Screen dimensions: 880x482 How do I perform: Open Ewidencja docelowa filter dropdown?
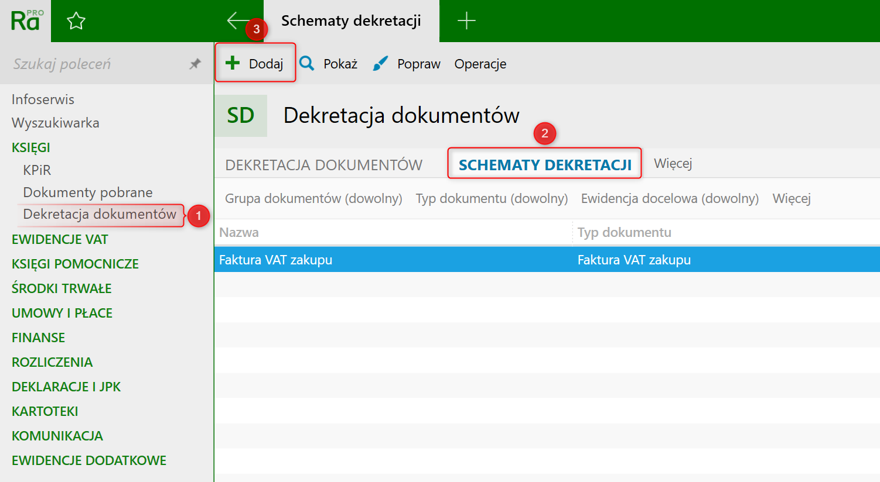tap(670, 199)
